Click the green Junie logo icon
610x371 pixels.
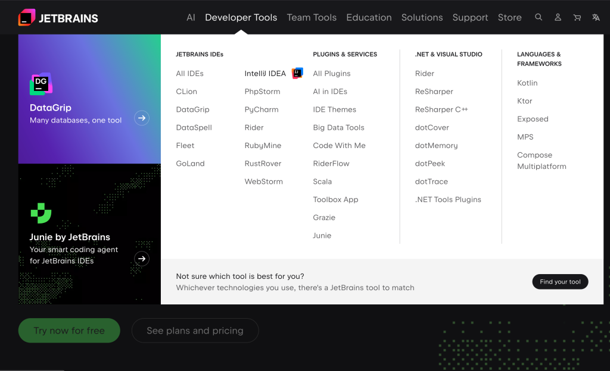(41, 213)
